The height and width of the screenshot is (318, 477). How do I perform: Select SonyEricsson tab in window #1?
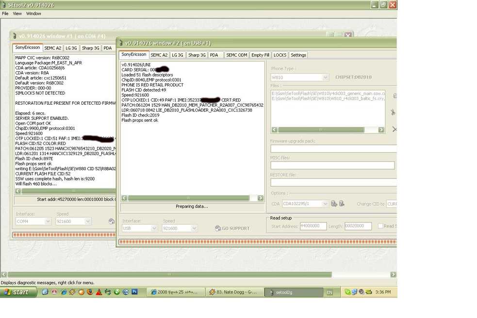27,48
